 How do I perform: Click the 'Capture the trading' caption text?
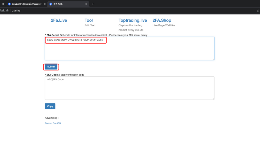[x=130, y=25]
